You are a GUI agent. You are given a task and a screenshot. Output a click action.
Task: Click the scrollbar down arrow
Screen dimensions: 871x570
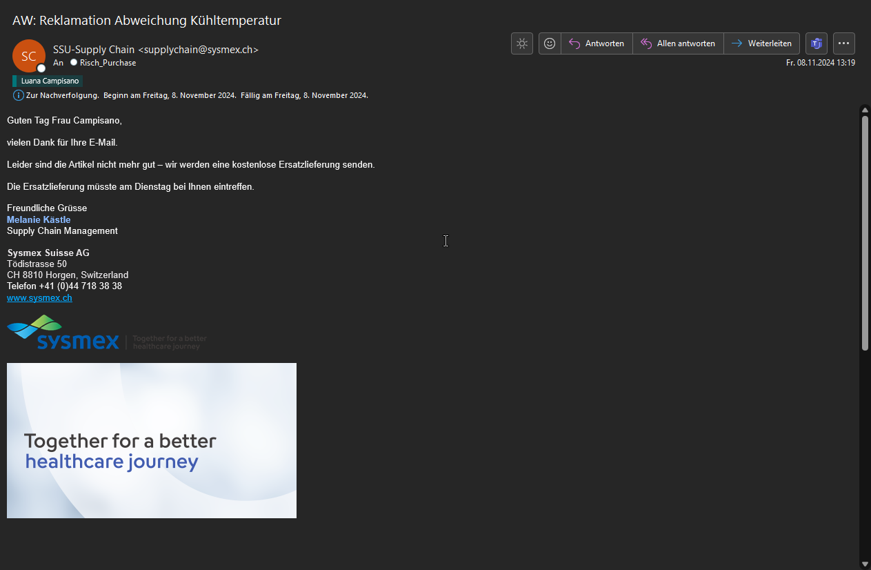865,564
